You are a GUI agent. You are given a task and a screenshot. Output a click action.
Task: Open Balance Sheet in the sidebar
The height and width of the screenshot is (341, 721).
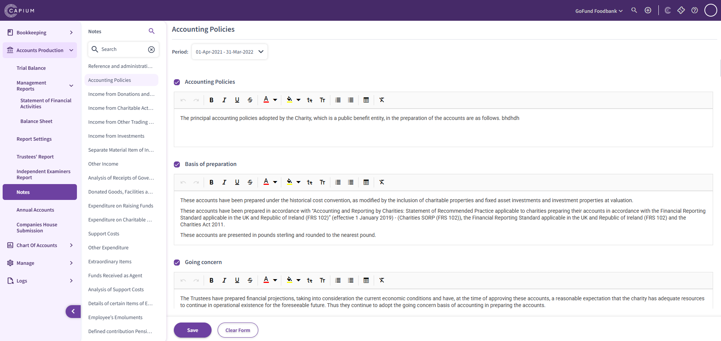pyautogui.click(x=36, y=121)
